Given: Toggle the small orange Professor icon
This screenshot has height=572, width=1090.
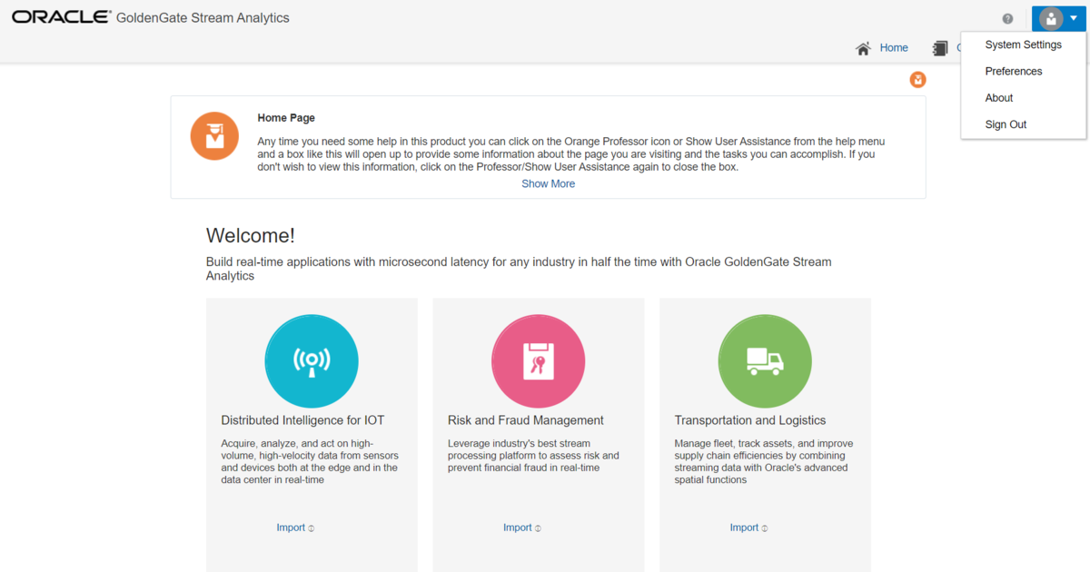Looking at the screenshot, I should click(x=918, y=80).
